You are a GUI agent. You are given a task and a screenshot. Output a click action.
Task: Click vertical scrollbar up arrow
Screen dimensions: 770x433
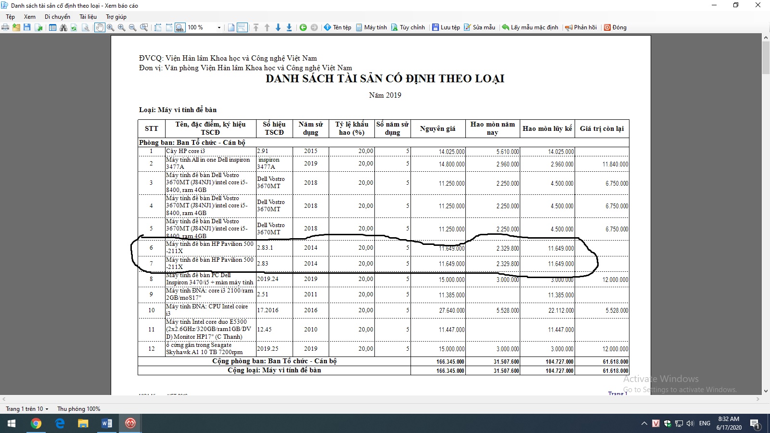click(766, 37)
